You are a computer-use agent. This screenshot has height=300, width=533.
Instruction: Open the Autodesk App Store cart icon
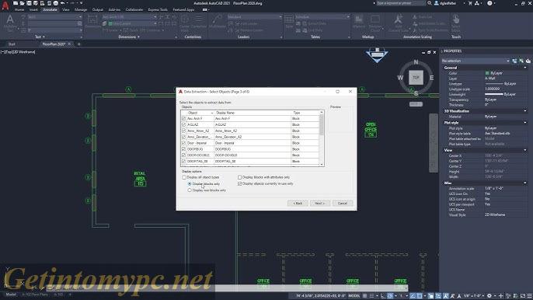470,3
